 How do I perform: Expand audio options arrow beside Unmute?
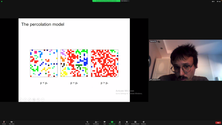point(7,122)
